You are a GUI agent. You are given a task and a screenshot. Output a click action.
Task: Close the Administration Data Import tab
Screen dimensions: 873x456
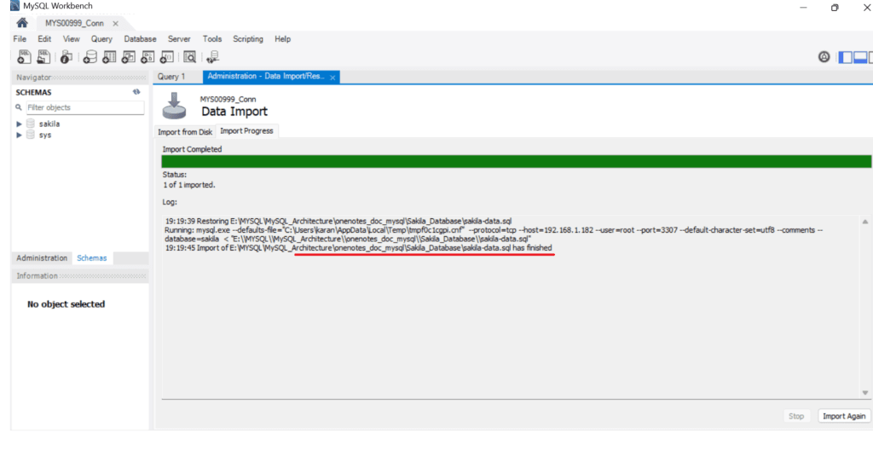coord(332,78)
